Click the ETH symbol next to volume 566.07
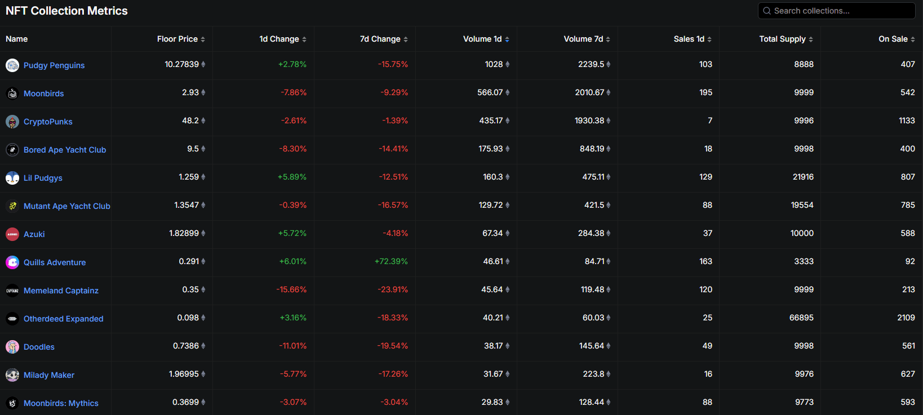Screen dimensions: 923x415 tap(508, 92)
